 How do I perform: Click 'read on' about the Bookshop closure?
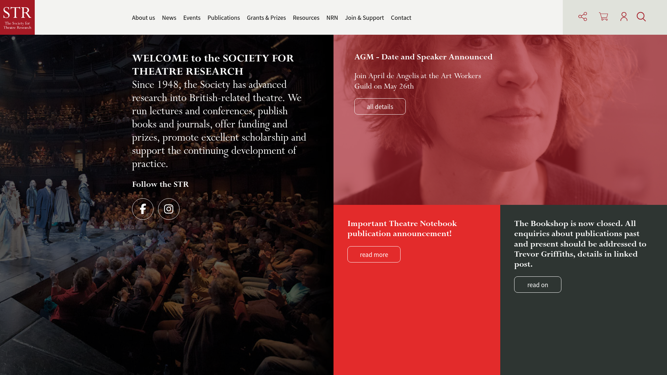[x=538, y=285]
